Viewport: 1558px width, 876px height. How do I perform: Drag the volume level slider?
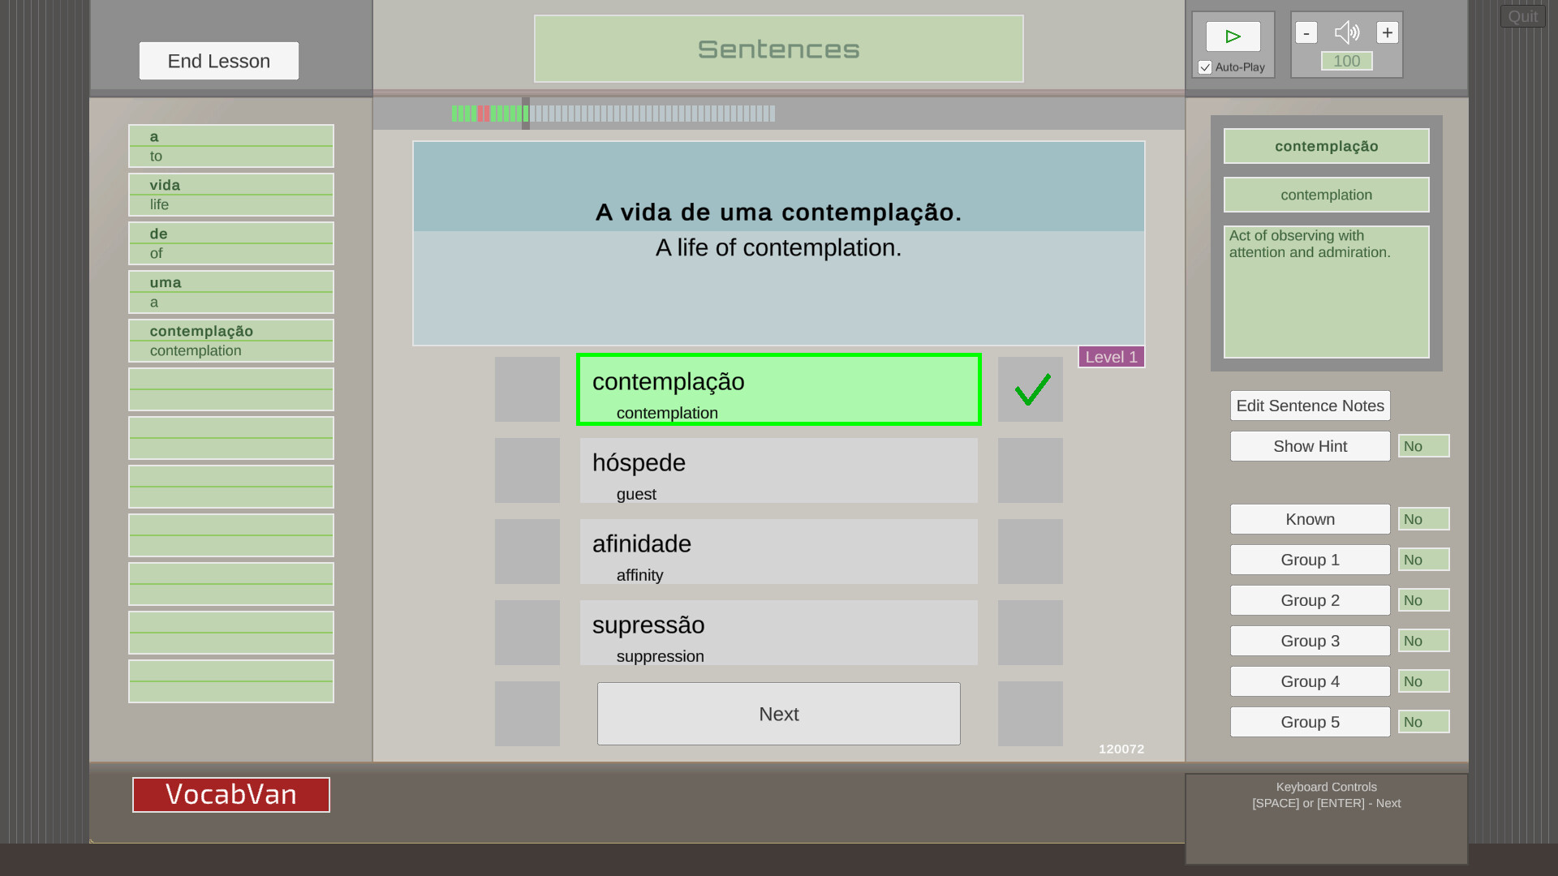[1346, 61]
